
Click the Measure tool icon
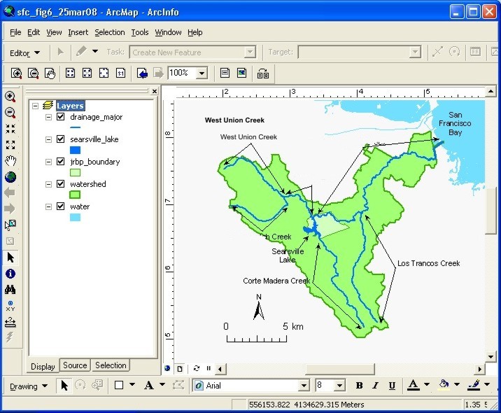point(10,322)
